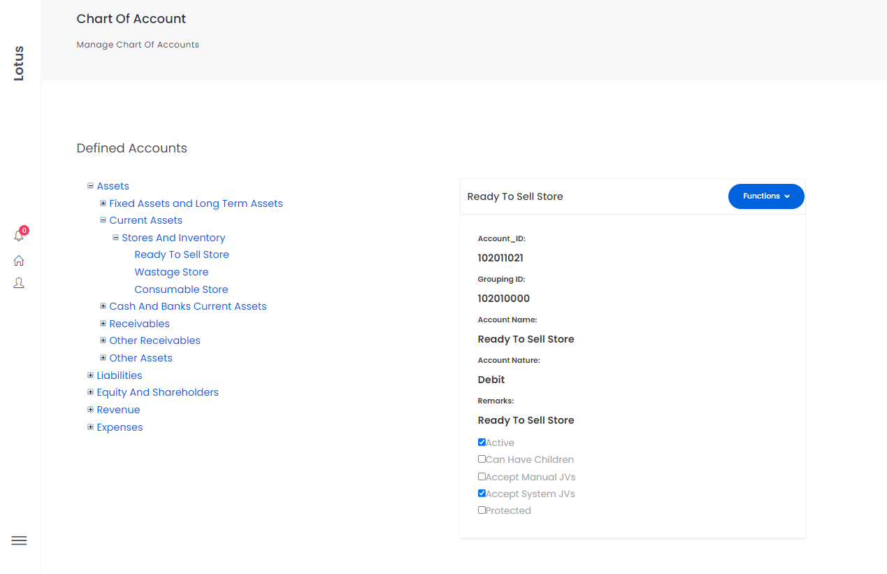This screenshot has height=574, width=887.
Task: Expand the Receivables node
Action: [x=103, y=324]
